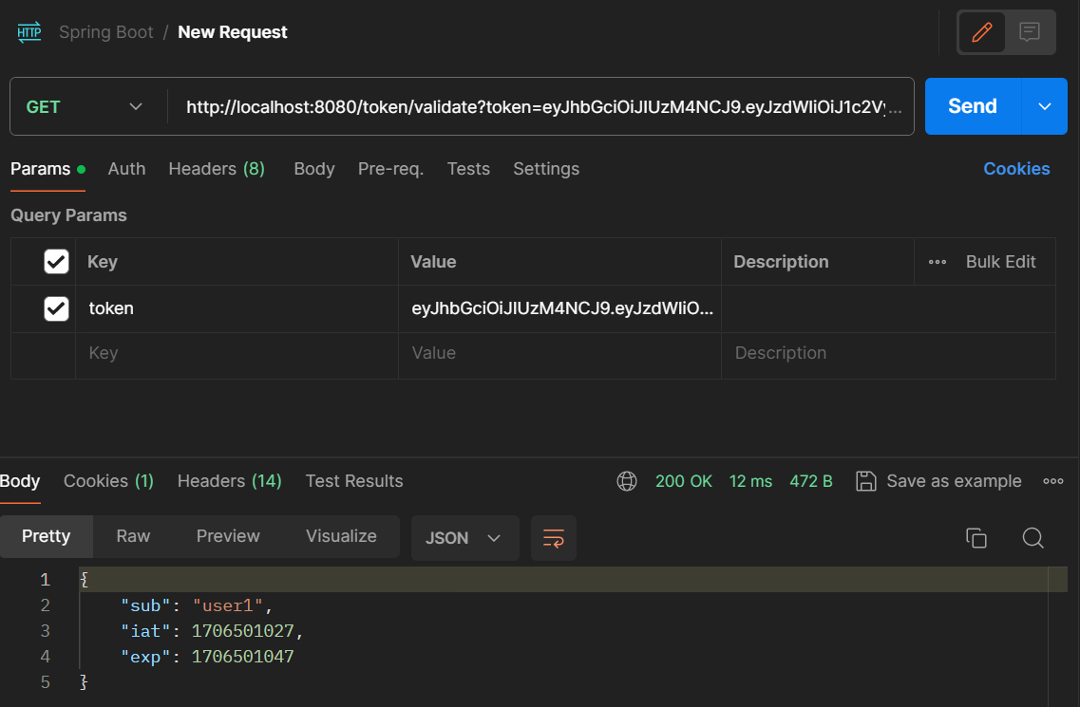The height and width of the screenshot is (707, 1080).
Task: Toggle line wrap icon in response
Action: tap(554, 538)
